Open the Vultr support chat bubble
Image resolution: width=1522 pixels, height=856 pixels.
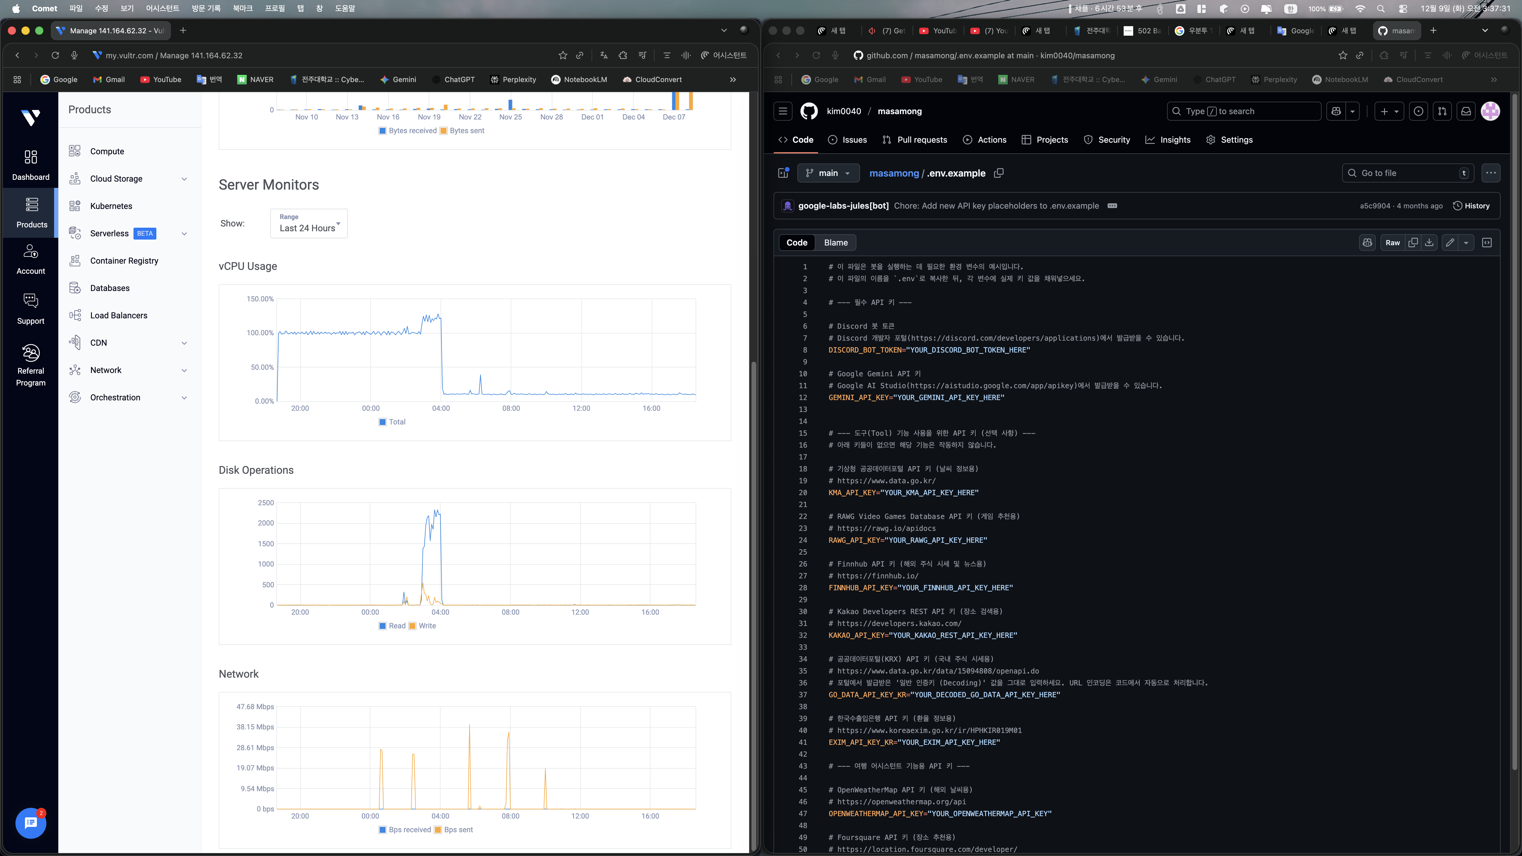[x=31, y=822]
